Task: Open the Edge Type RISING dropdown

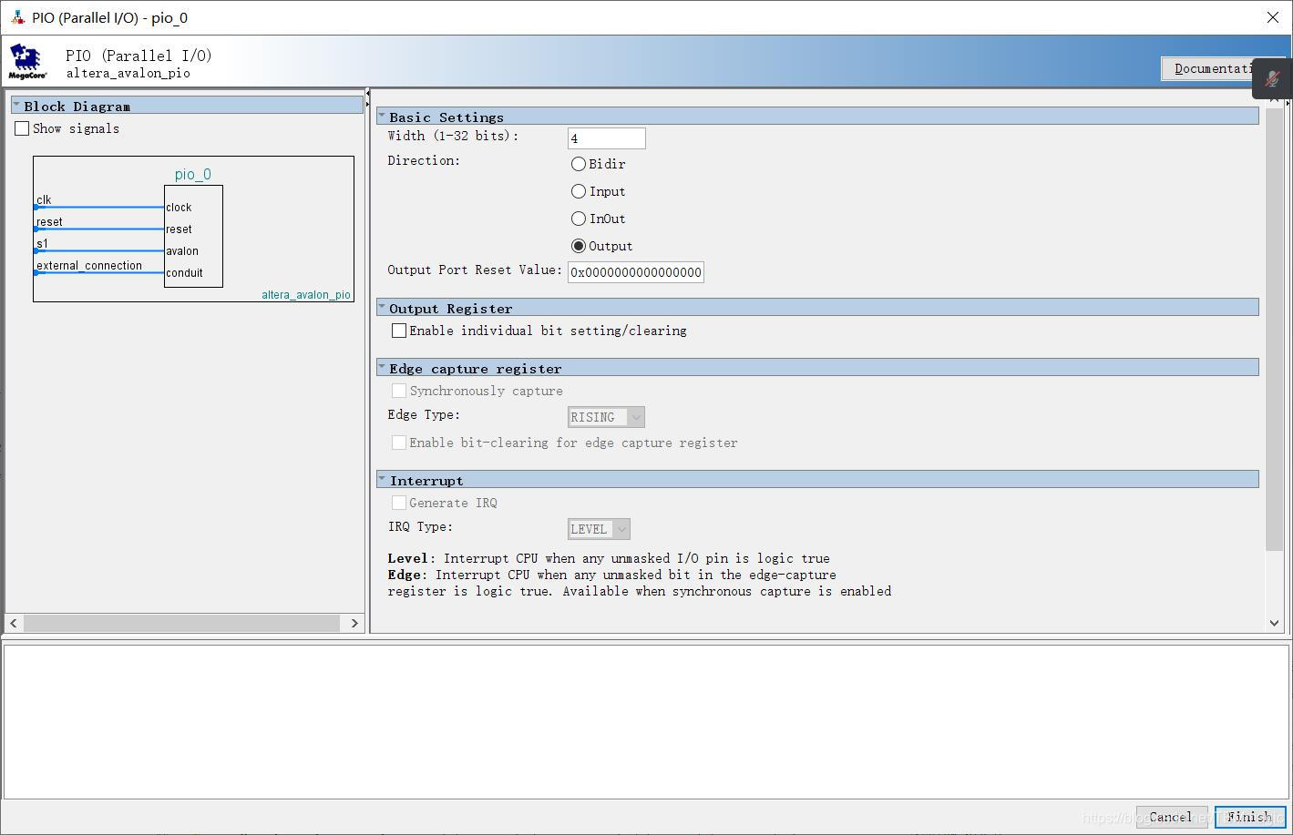Action: [x=606, y=417]
